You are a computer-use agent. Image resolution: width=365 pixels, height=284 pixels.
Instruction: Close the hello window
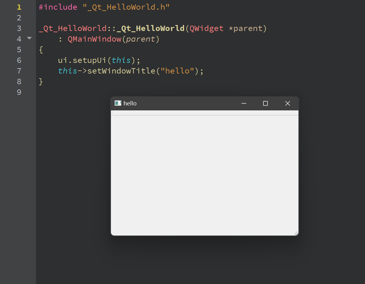click(x=287, y=103)
